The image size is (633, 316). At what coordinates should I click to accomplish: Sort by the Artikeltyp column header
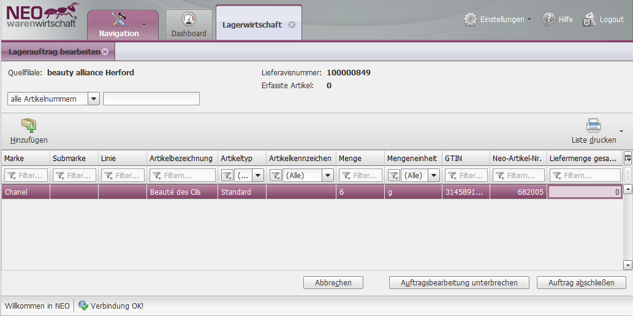(242, 158)
